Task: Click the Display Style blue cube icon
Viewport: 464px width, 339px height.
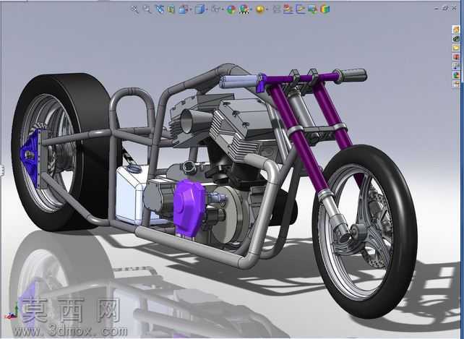Action: pyautogui.click(x=200, y=9)
